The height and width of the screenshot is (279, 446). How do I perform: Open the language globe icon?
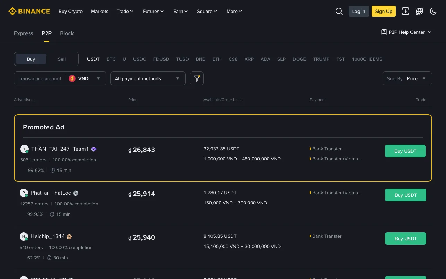(x=420, y=11)
